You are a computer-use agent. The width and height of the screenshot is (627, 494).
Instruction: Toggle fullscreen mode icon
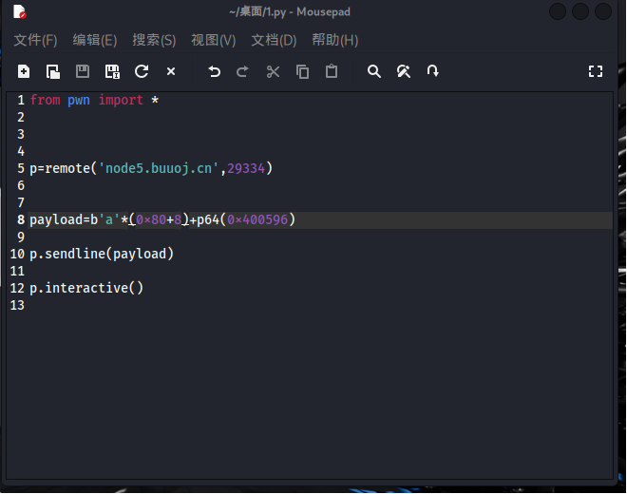coord(596,71)
